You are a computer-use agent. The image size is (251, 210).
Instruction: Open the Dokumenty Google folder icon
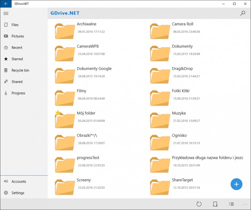pos(65,76)
